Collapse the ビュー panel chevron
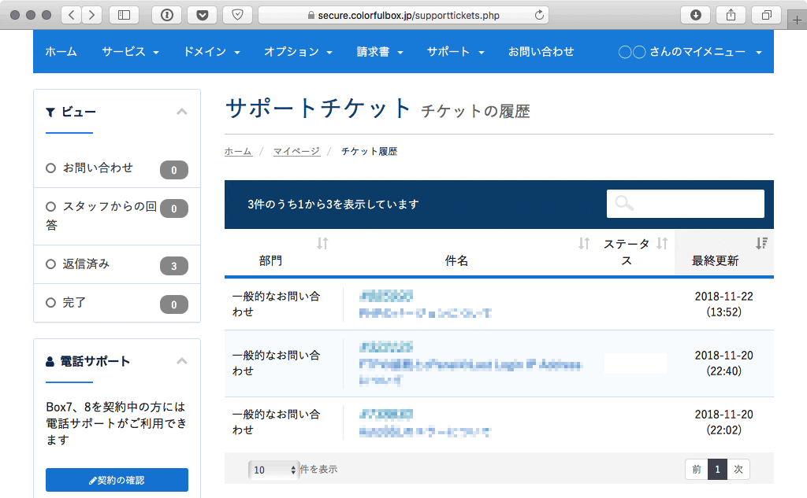Viewport: 807px width, 498px height. 182,112
